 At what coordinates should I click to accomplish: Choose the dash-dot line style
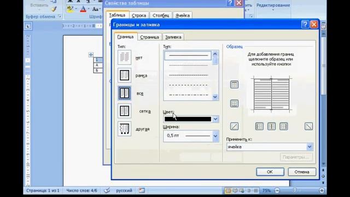point(188,95)
